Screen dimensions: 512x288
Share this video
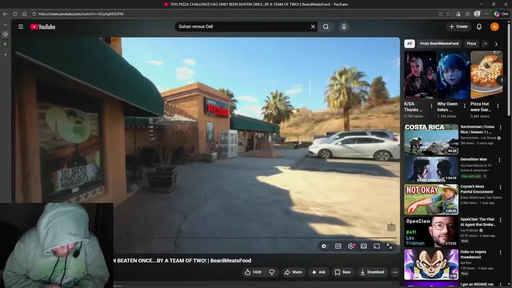tap(293, 272)
